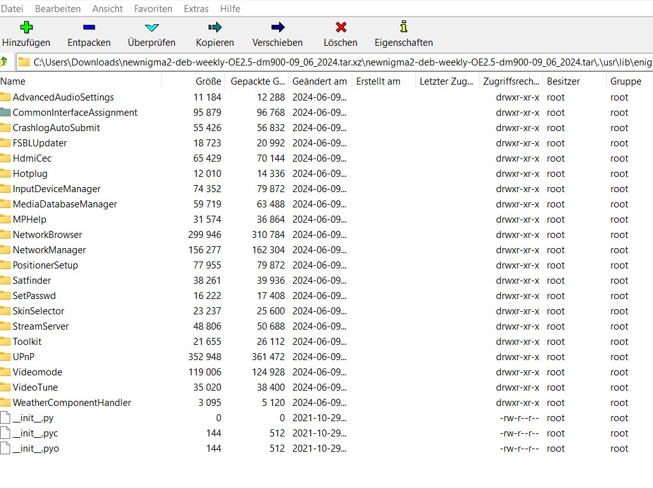
Task: Click the Verschieben blue arrow icon
Action: click(x=277, y=27)
